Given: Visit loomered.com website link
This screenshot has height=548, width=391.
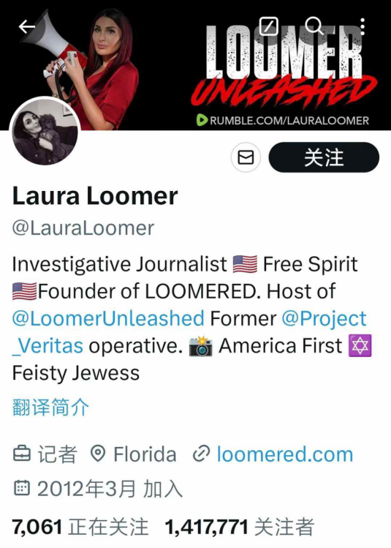Looking at the screenshot, I should (x=285, y=454).
